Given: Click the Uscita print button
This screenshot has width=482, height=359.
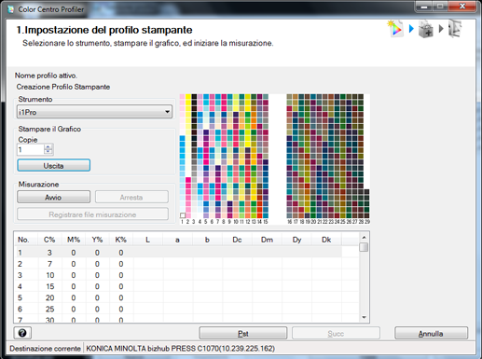Looking at the screenshot, I should (54, 165).
